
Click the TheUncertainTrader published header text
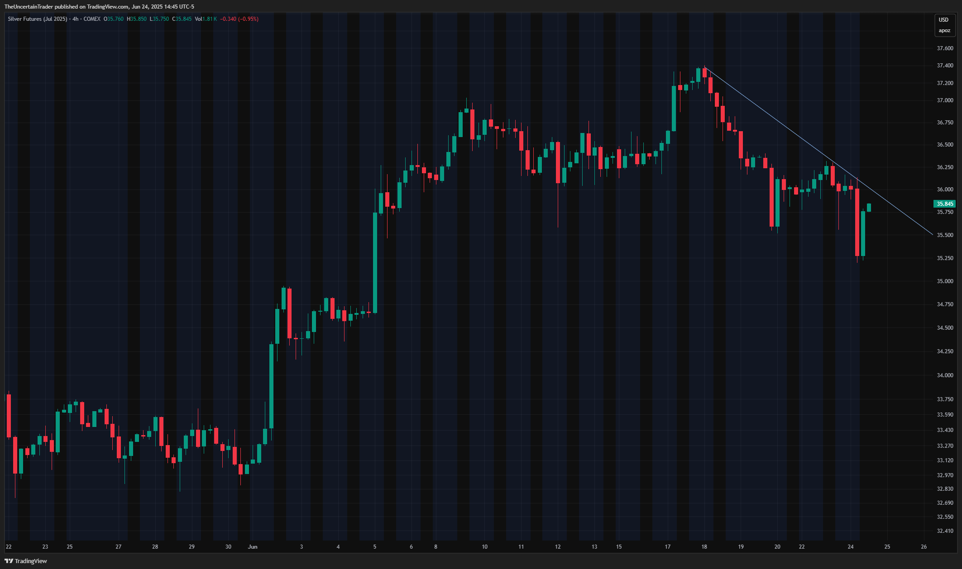click(x=99, y=6)
